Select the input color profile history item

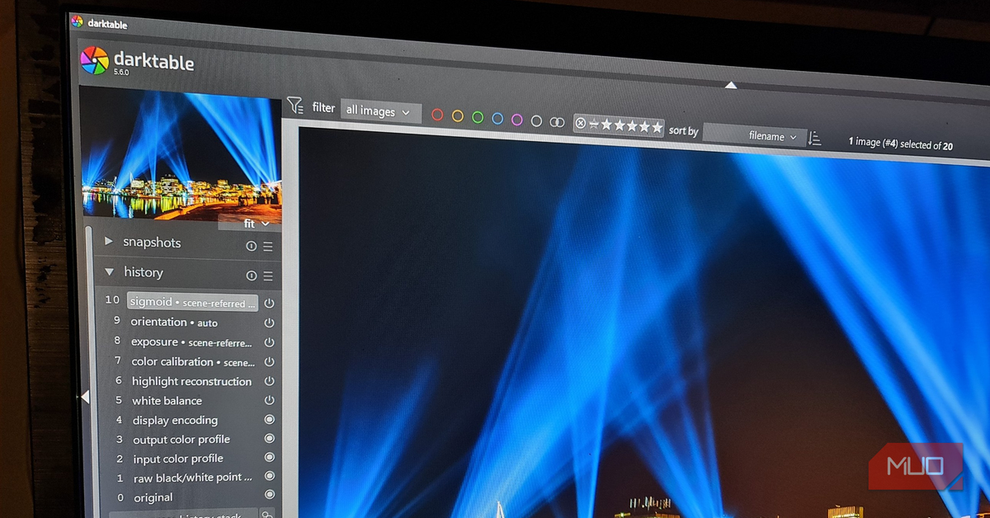[x=178, y=458]
